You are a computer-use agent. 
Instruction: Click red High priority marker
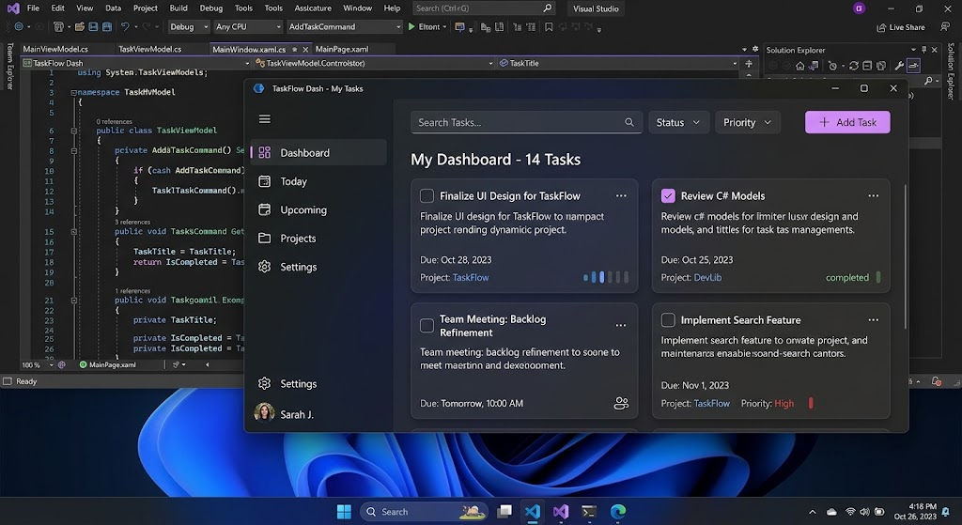tap(811, 403)
